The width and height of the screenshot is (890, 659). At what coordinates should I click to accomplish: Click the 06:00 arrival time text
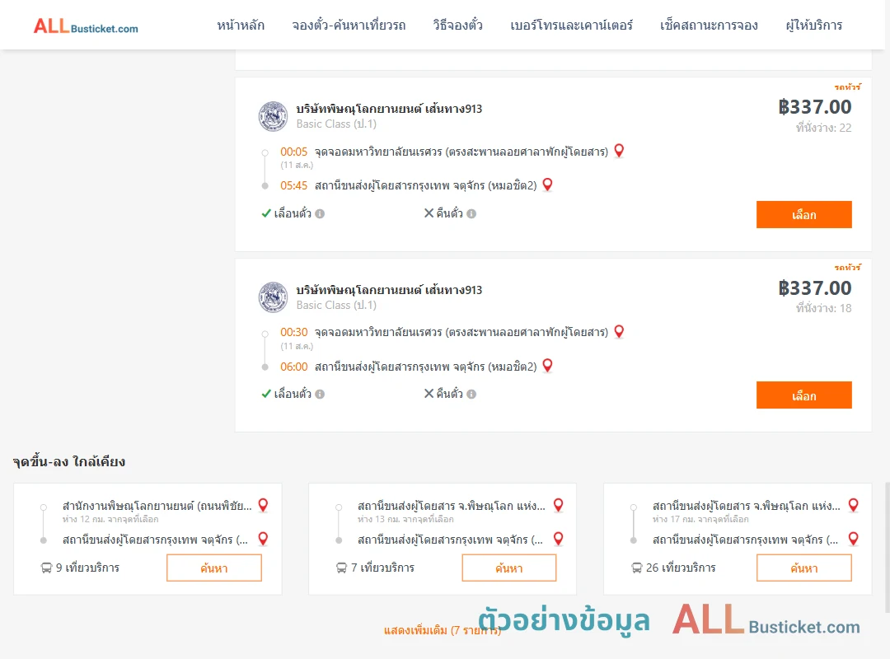click(293, 367)
